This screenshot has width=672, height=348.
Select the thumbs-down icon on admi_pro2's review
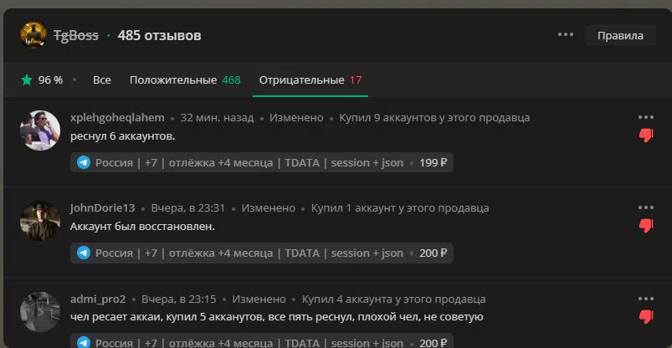coord(646,317)
